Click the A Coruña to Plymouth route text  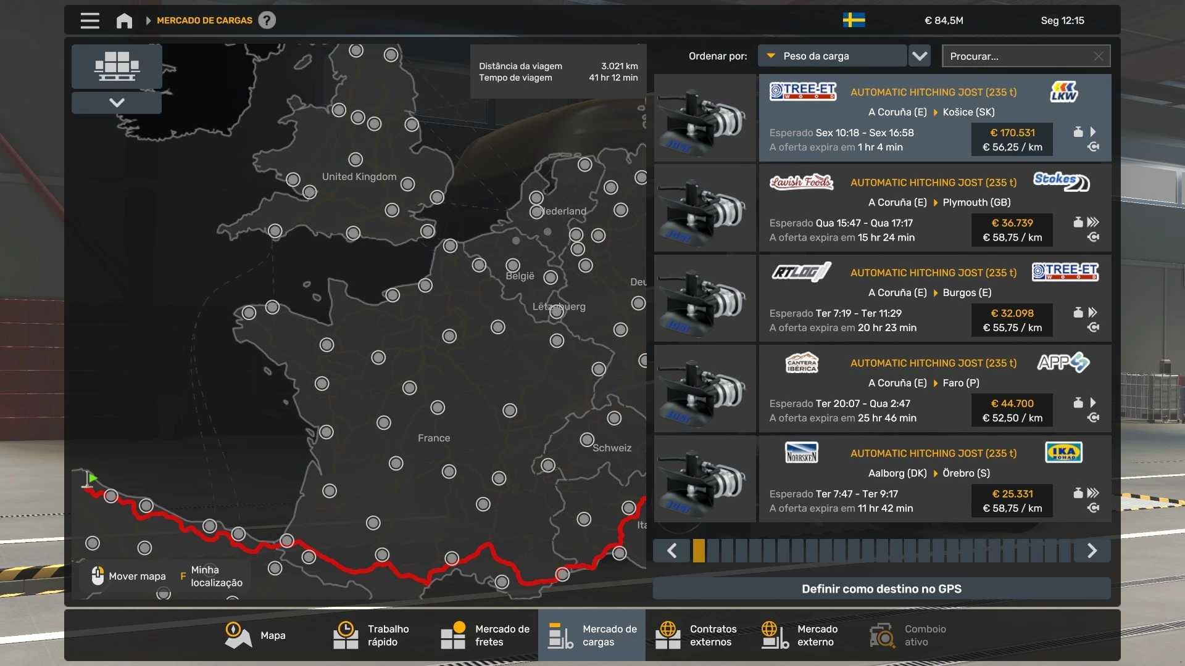[x=939, y=202]
